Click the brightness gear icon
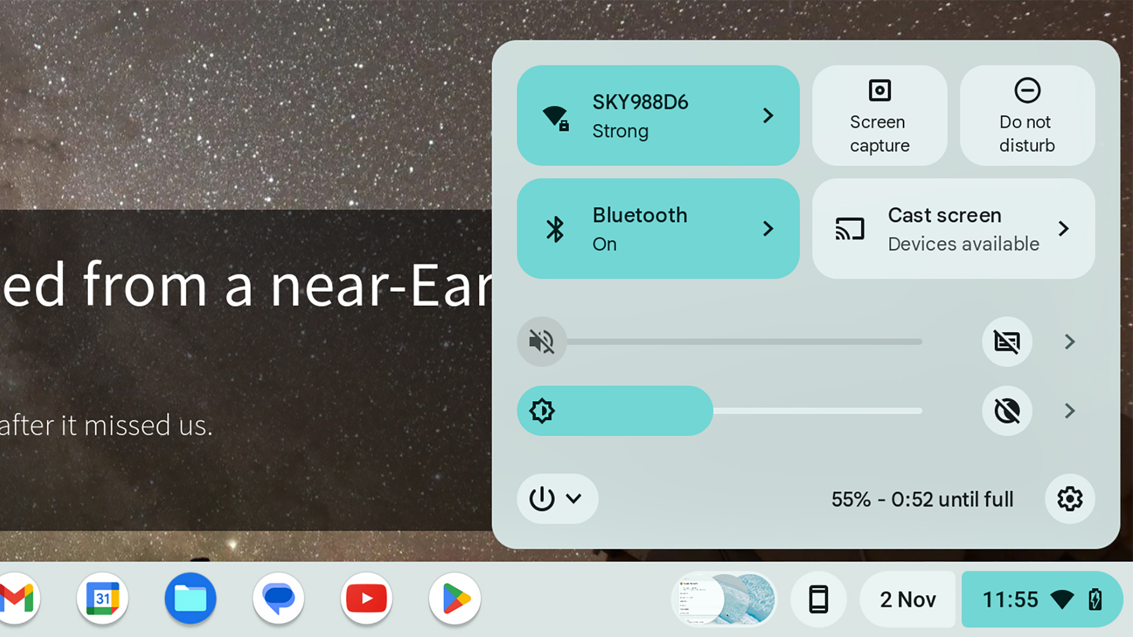The width and height of the screenshot is (1133, 637). tap(542, 410)
